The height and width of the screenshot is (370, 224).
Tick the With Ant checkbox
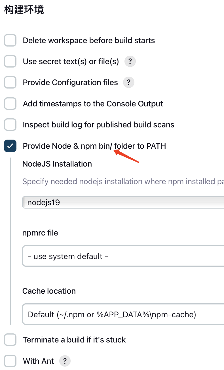coord(10,361)
